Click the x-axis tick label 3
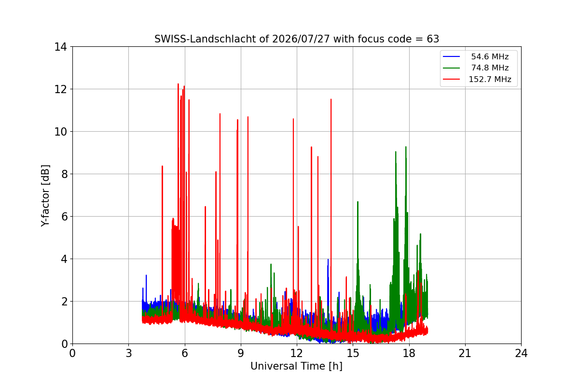 point(128,353)
